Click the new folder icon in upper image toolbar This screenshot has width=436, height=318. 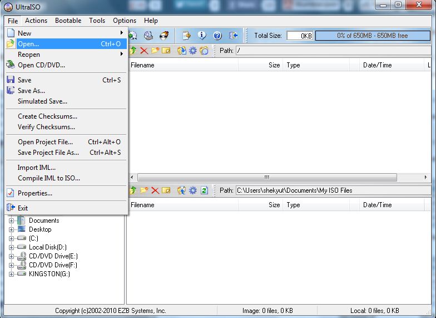click(155, 50)
